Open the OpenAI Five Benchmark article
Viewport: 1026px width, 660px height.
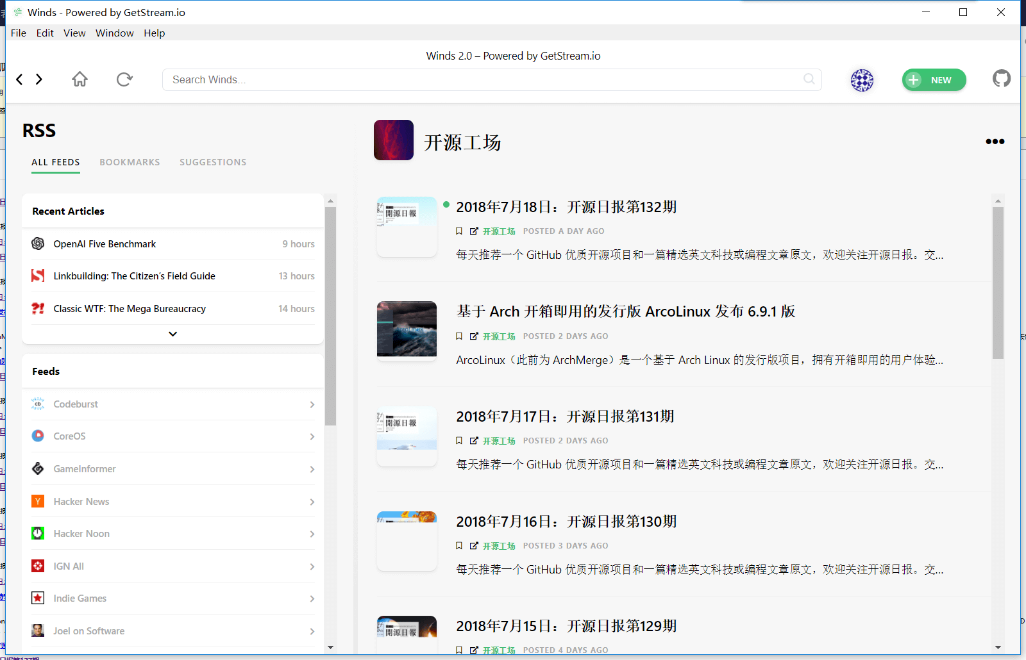pos(105,244)
